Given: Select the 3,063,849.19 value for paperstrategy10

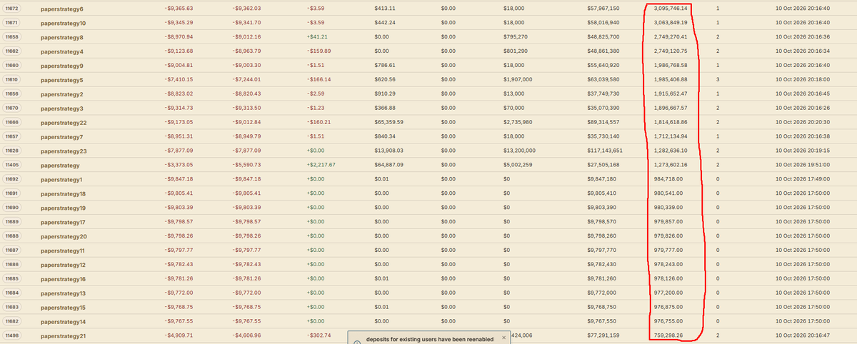Looking at the screenshot, I should pos(670,23).
